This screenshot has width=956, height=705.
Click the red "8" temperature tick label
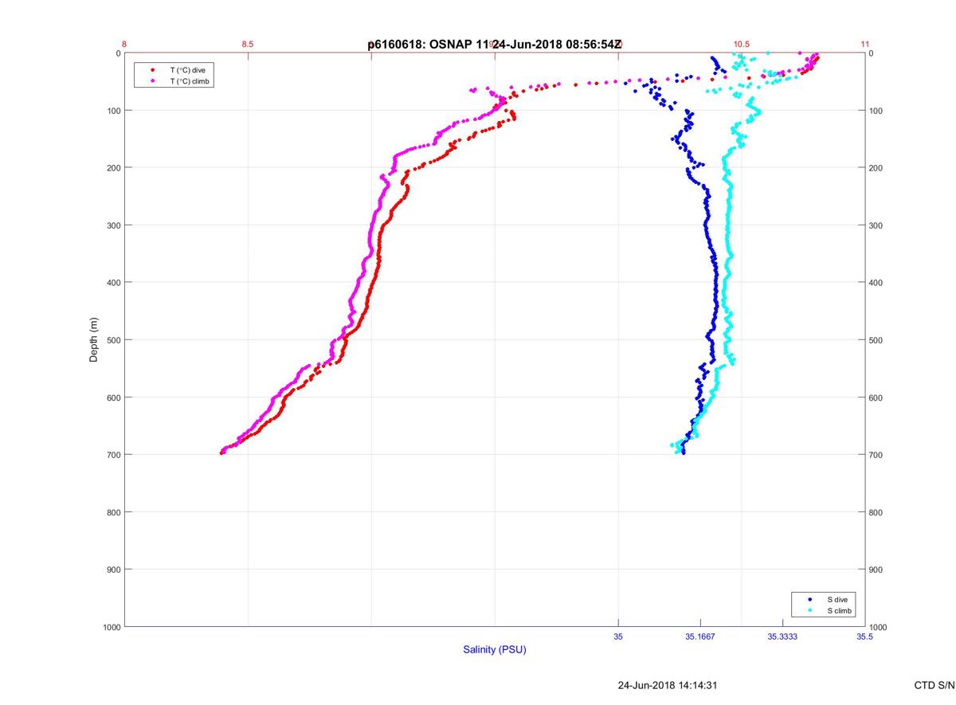(124, 45)
